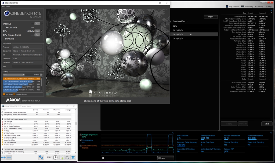
Task: Open HWiNFO network/remote monitoring icon
Action: [41, 157]
